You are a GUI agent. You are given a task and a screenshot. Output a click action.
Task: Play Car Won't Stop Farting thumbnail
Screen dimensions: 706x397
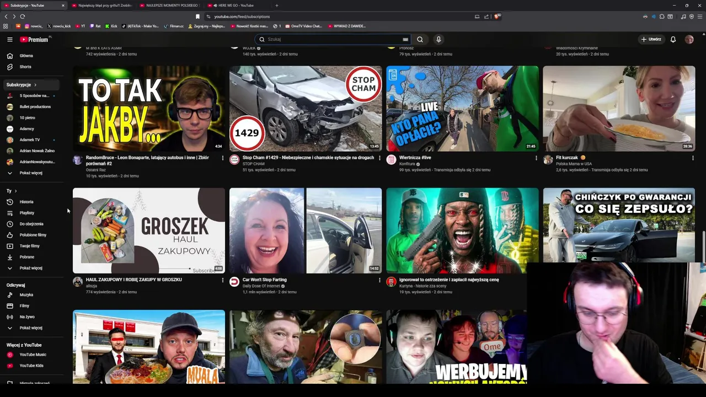pyautogui.click(x=306, y=230)
